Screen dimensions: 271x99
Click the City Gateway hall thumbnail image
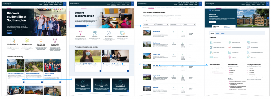[147, 44]
